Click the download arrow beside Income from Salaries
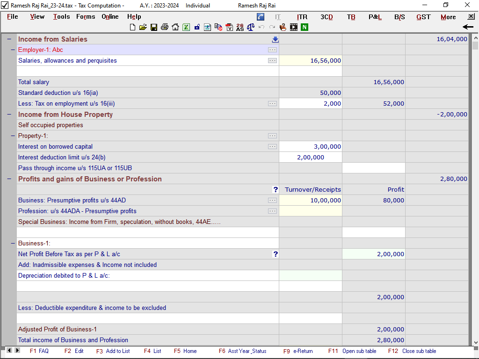The image size is (479, 359). coord(275,39)
